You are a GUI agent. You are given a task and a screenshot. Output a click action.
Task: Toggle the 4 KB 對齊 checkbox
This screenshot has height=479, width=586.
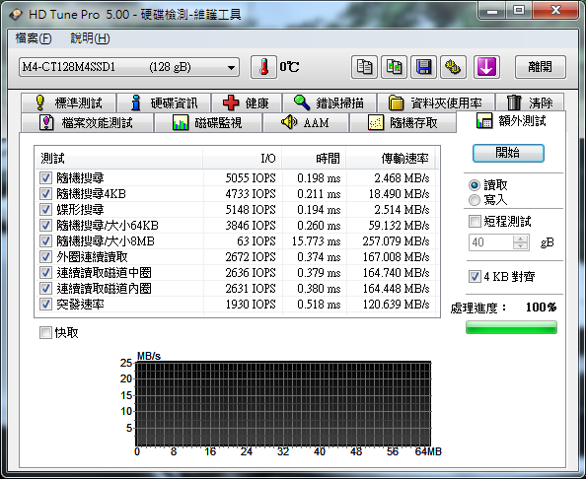coord(475,277)
